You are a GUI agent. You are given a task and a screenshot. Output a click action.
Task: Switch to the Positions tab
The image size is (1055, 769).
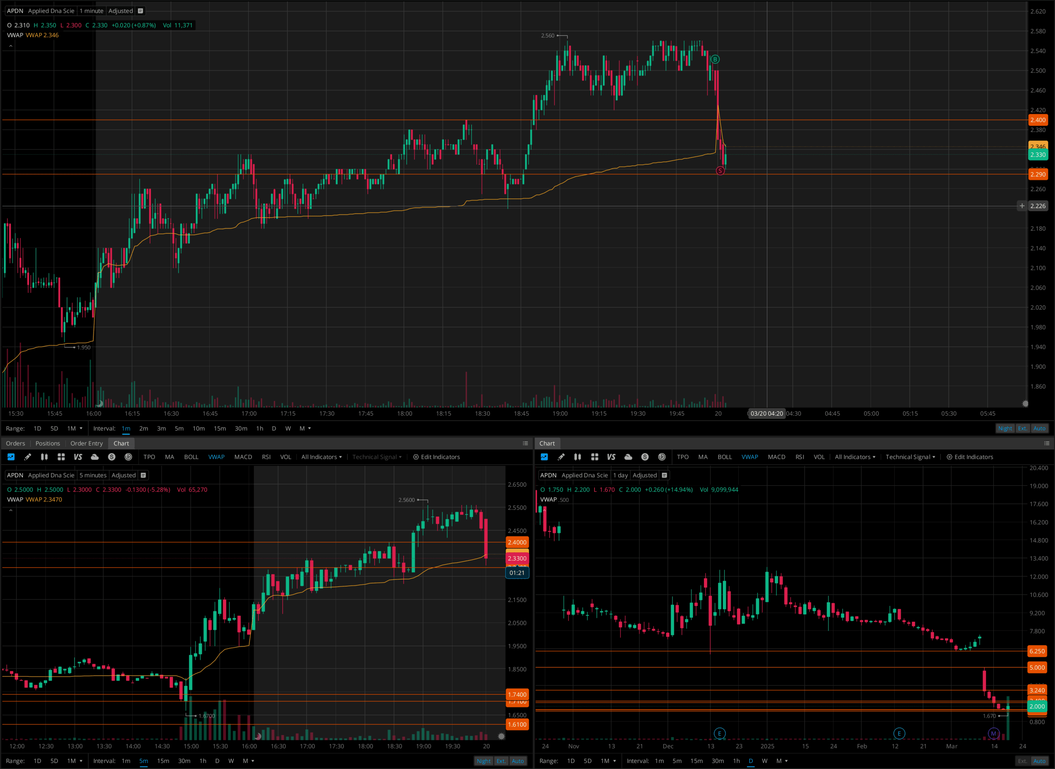(x=47, y=443)
